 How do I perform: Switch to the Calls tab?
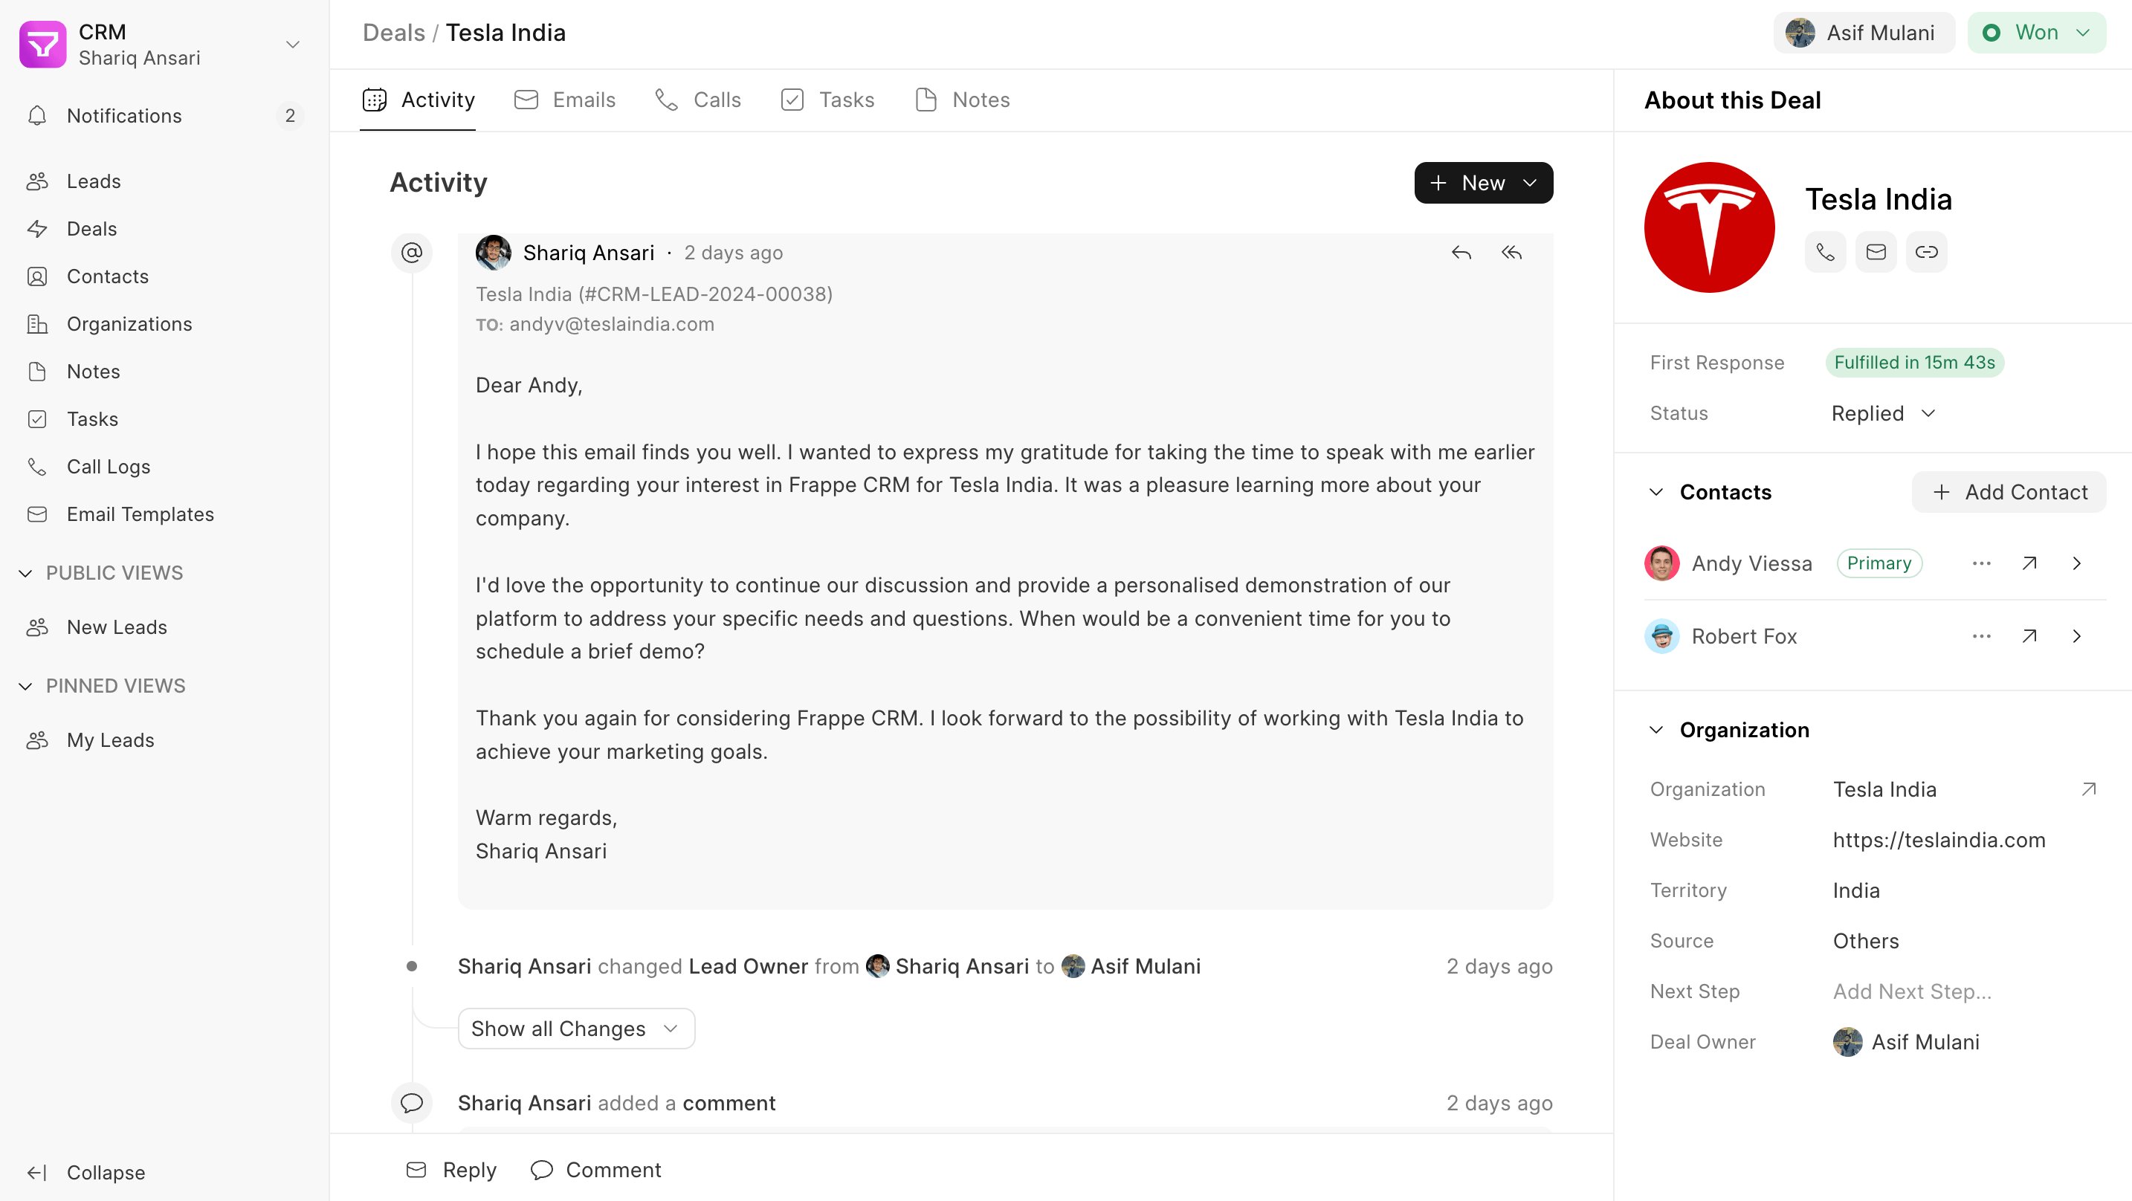click(x=698, y=100)
